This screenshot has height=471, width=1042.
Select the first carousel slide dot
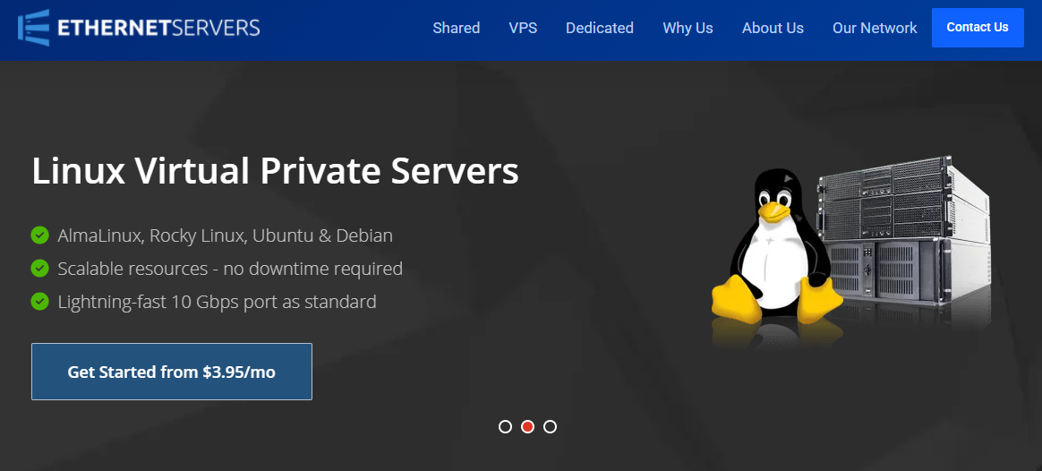tap(505, 426)
